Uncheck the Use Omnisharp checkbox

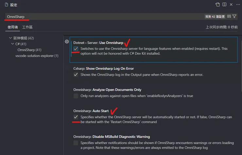(x=76, y=48)
